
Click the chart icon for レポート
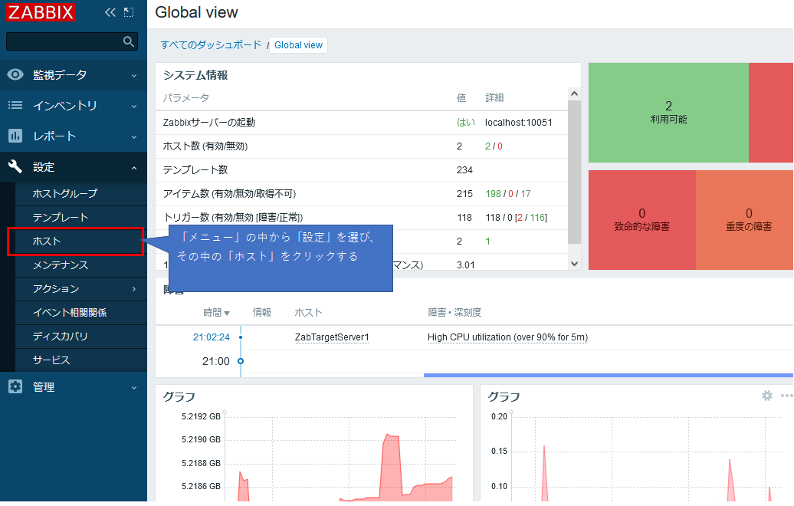[15, 136]
